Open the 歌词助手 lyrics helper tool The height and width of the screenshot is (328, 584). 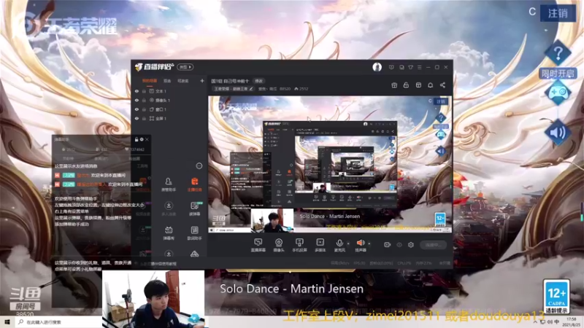pos(194,233)
